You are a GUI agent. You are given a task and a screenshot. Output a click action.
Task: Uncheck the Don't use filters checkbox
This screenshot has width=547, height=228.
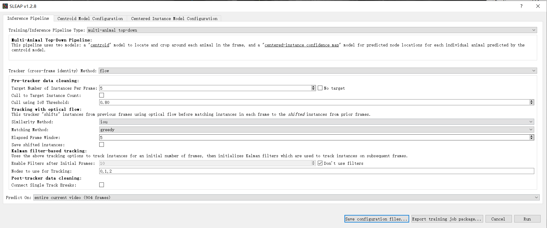pos(320,163)
